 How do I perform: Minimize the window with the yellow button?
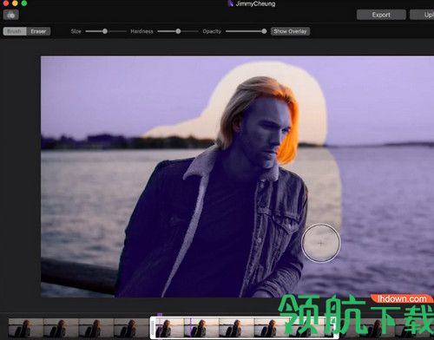click(15, 3)
